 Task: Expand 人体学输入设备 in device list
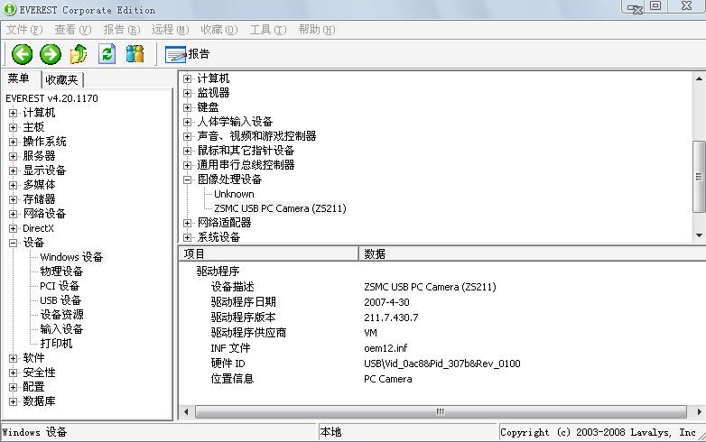(187, 122)
